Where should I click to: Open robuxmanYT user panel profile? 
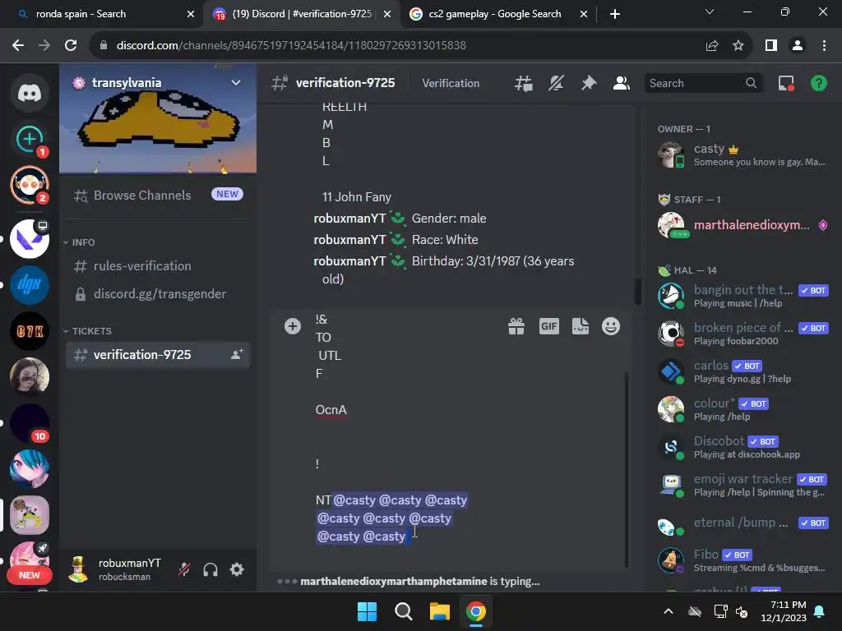pyautogui.click(x=115, y=569)
